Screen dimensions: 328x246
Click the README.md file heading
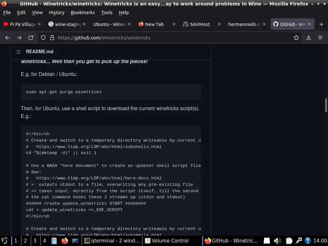click(x=39, y=52)
